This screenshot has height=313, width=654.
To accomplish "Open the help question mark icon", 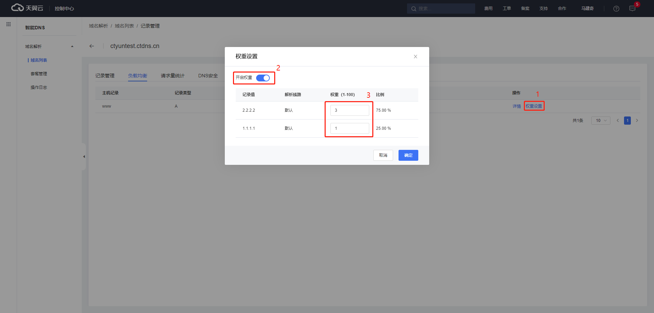I will point(616,9).
